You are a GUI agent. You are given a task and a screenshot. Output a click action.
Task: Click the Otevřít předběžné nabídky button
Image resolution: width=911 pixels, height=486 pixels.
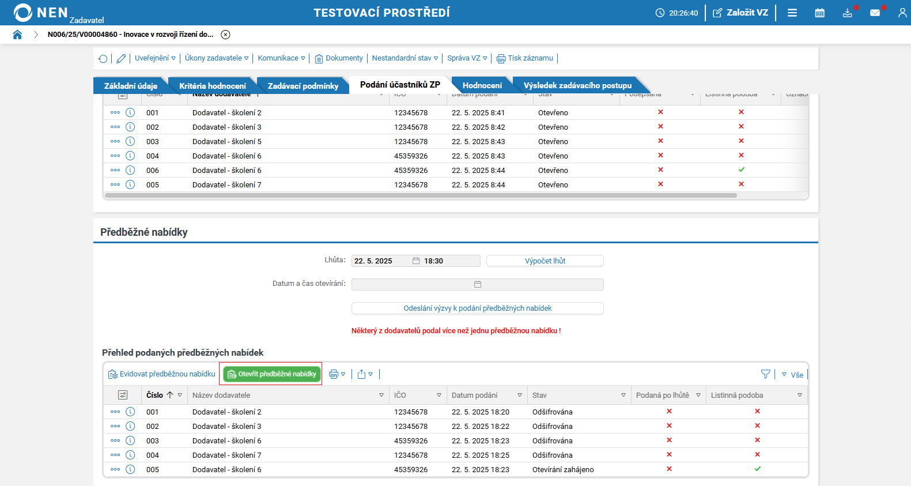[272, 374]
